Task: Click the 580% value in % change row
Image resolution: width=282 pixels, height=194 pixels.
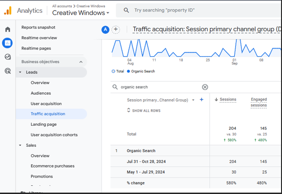Action: (x=231, y=183)
